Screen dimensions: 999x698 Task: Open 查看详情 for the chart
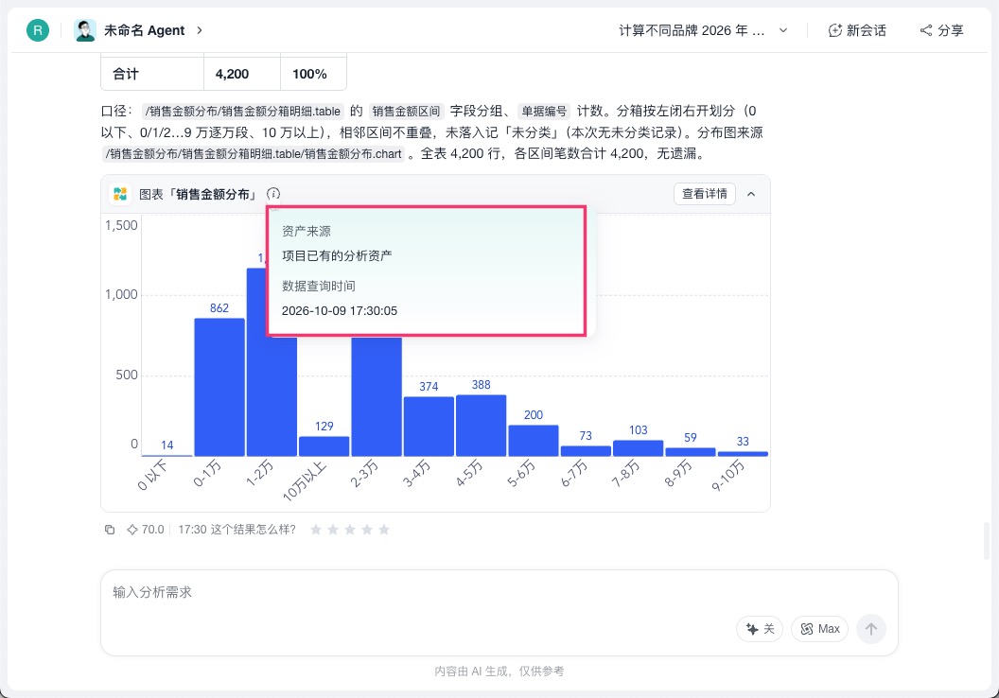(x=705, y=194)
